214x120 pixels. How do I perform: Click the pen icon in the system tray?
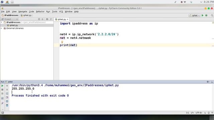pos(175,2)
